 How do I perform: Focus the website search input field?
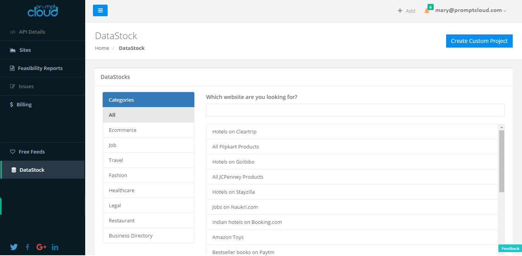[355, 110]
